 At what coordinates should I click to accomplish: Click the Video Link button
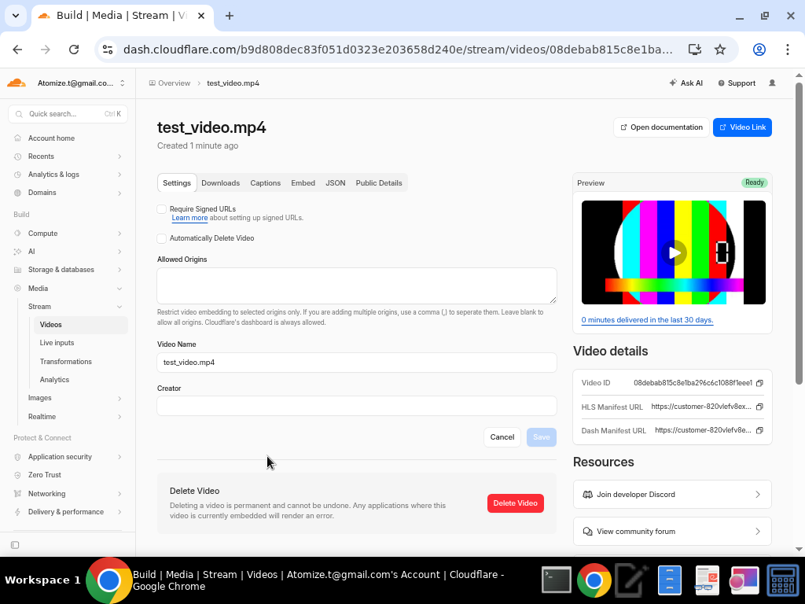742,127
